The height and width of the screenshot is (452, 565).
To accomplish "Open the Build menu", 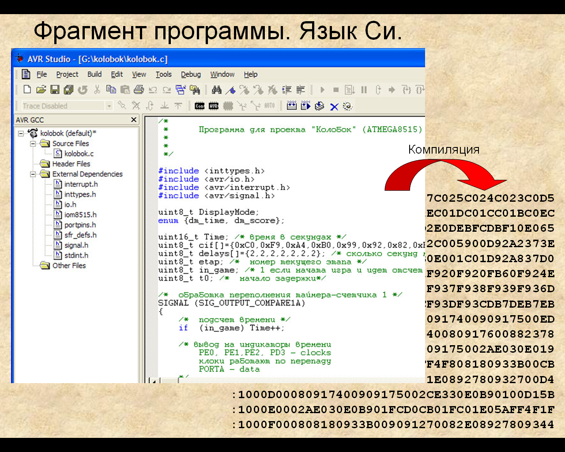I will click(x=94, y=74).
